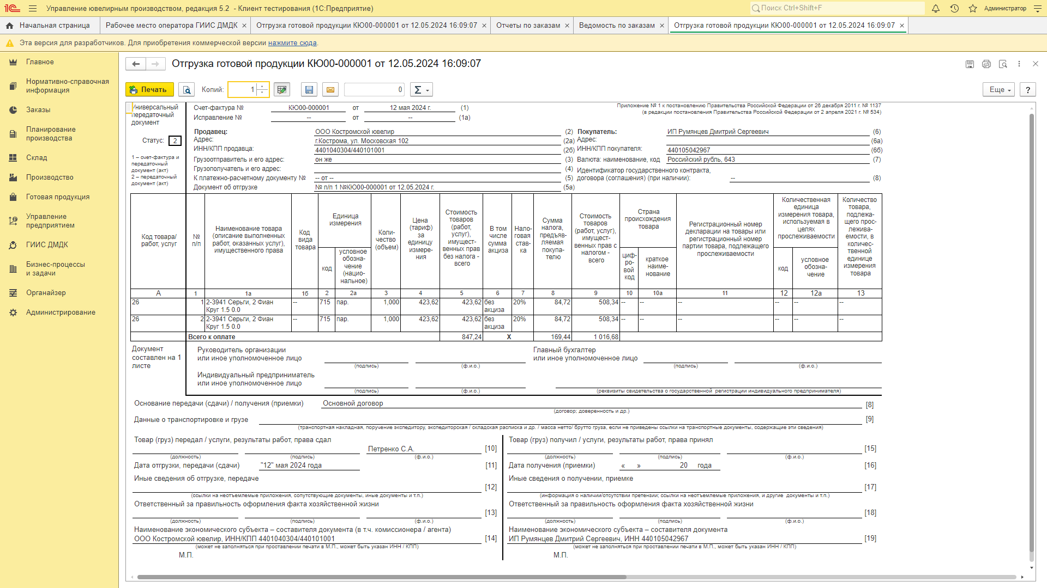Open Склад section in sidebar
Image resolution: width=1047 pixels, height=588 pixels.
coord(59,158)
